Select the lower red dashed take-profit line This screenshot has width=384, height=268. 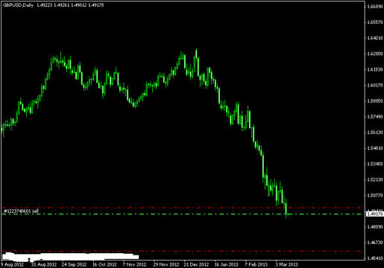tap(182, 251)
